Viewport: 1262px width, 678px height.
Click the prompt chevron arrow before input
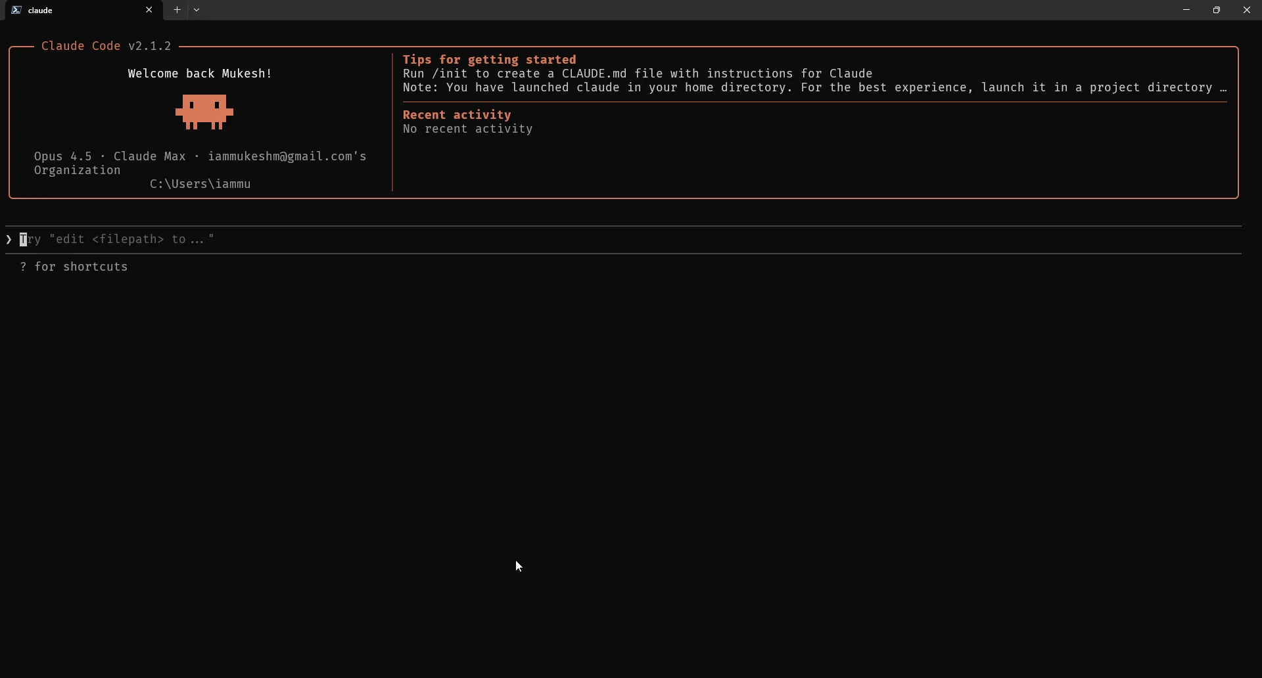(9, 239)
